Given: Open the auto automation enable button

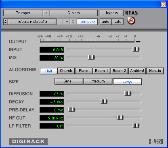Looking at the screenshot, I should (106, 22).
